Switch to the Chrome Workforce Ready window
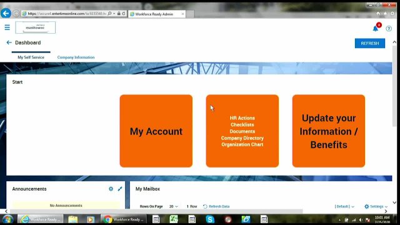Image resolution: width=400 pixels, height=225 pixels. [x=124, y=219]
